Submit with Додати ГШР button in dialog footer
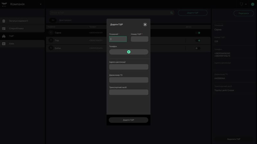The width and height of the screenshot is (257, 144). click(x=128, y=120)
